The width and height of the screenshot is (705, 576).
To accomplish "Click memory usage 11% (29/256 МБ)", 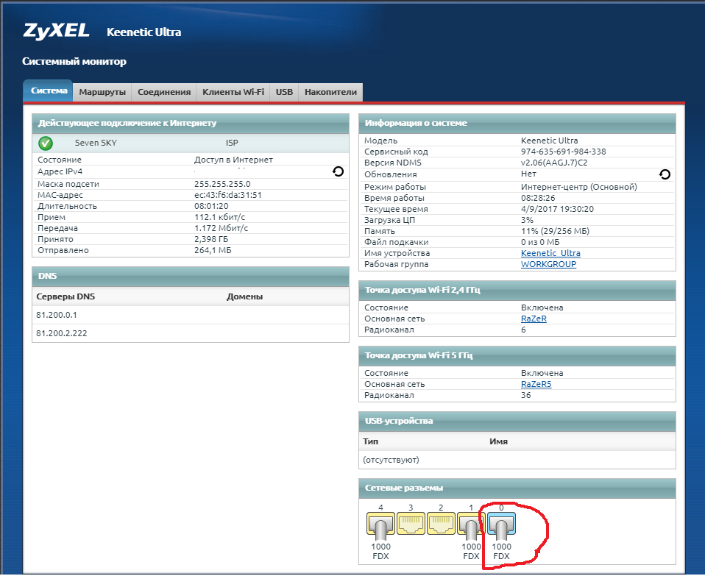I will tap(555, 231).
